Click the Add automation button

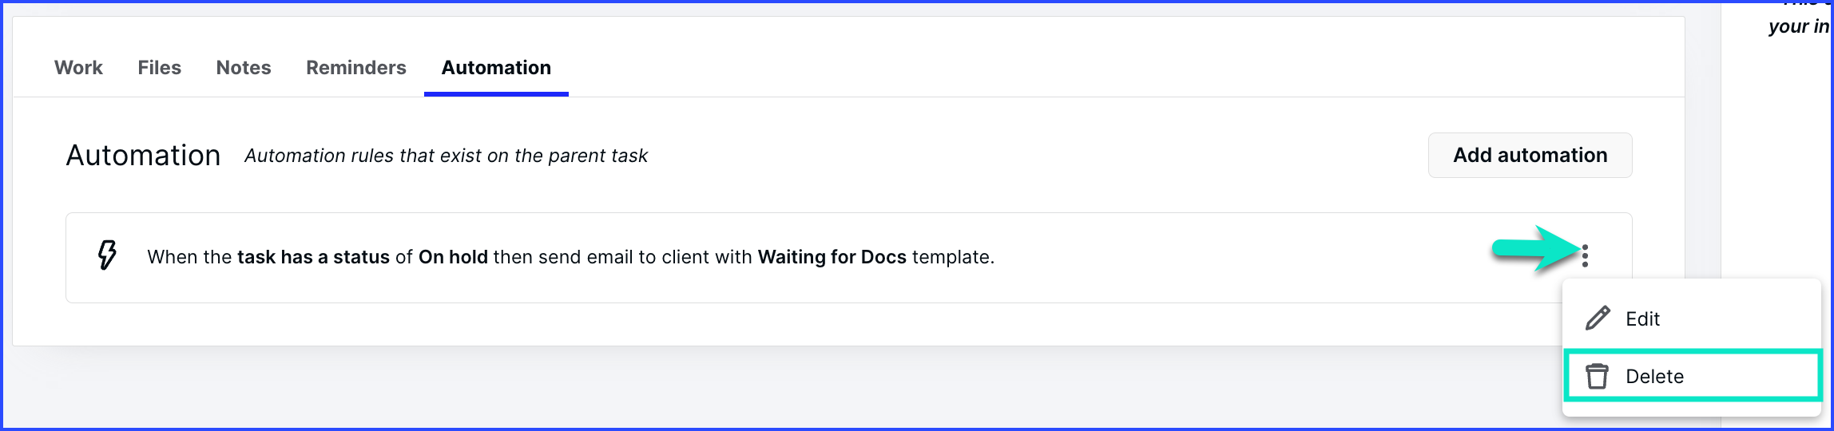click(1530, 155)
